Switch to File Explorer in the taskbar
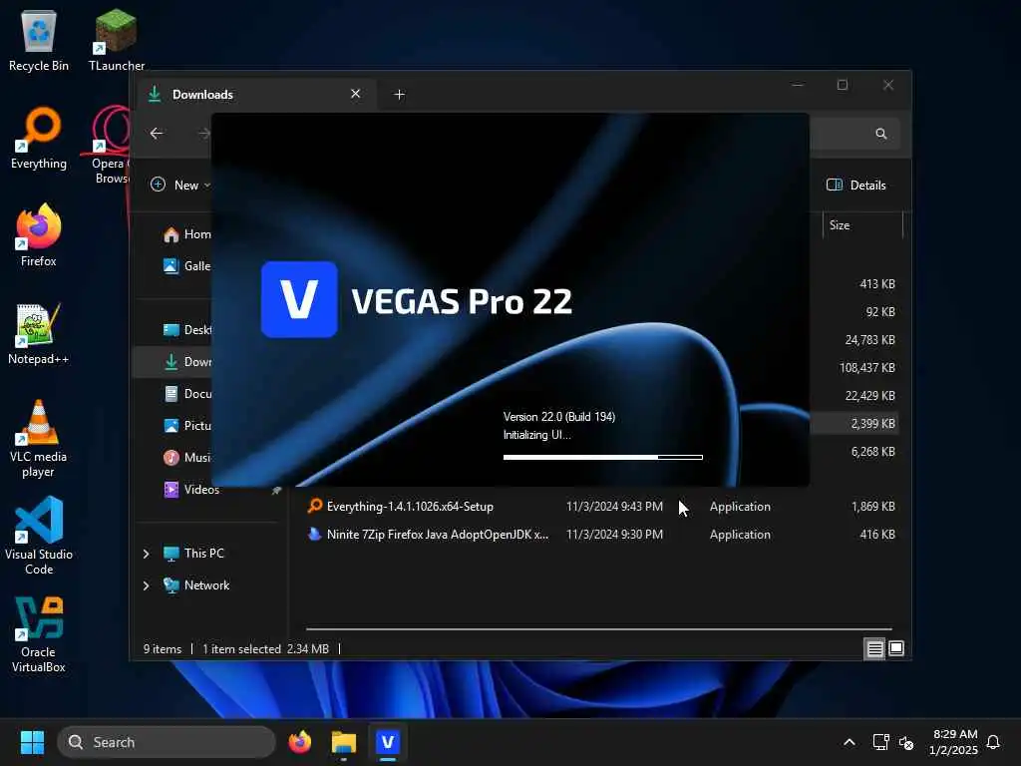 tap(344, 742)
